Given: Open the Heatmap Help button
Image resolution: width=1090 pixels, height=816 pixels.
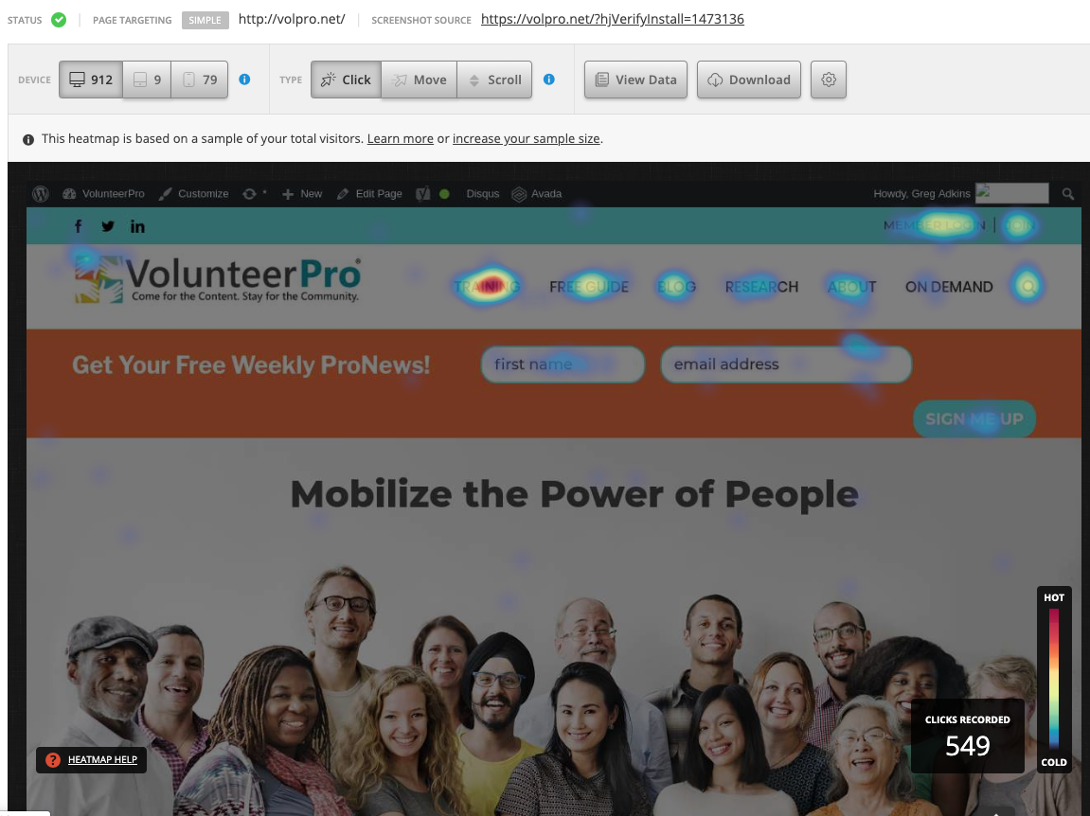Looking at the screenshot, I should pos(91,760).
